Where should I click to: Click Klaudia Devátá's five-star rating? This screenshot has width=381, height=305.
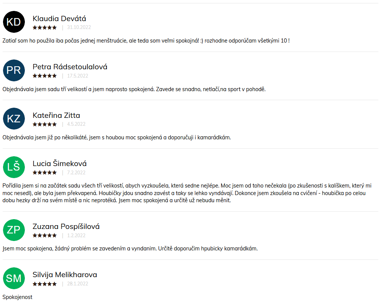coord(45,27)
